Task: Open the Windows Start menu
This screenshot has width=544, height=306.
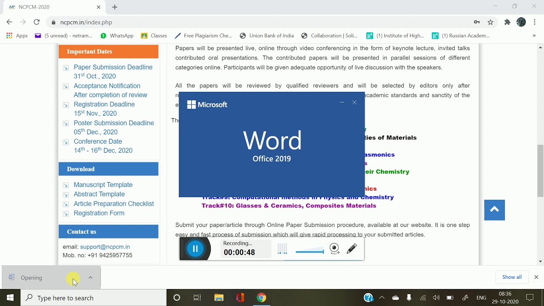Action: (10, 297)
